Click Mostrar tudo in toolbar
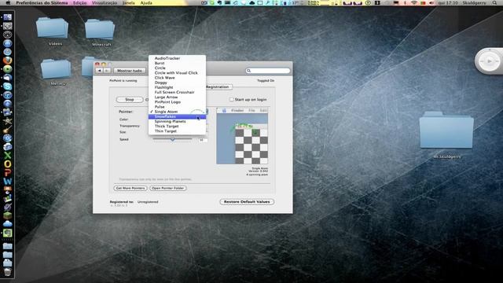Viewport: 503px width, 283px height. 130,71
